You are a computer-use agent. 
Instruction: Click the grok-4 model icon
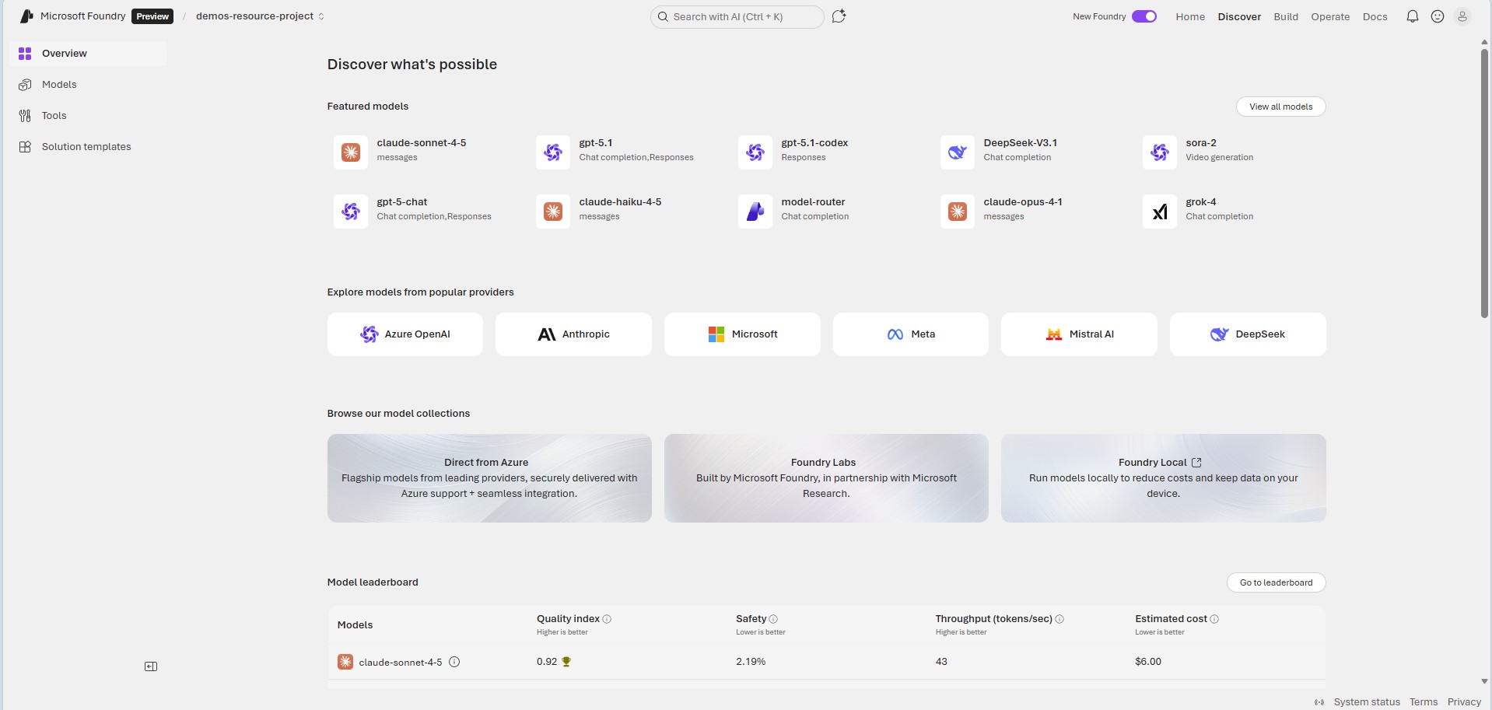pos(1159,212)
